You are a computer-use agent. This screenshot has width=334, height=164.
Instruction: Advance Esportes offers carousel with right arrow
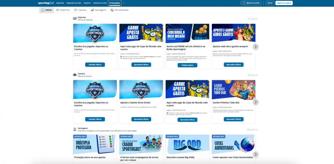[x=256, y=46]
